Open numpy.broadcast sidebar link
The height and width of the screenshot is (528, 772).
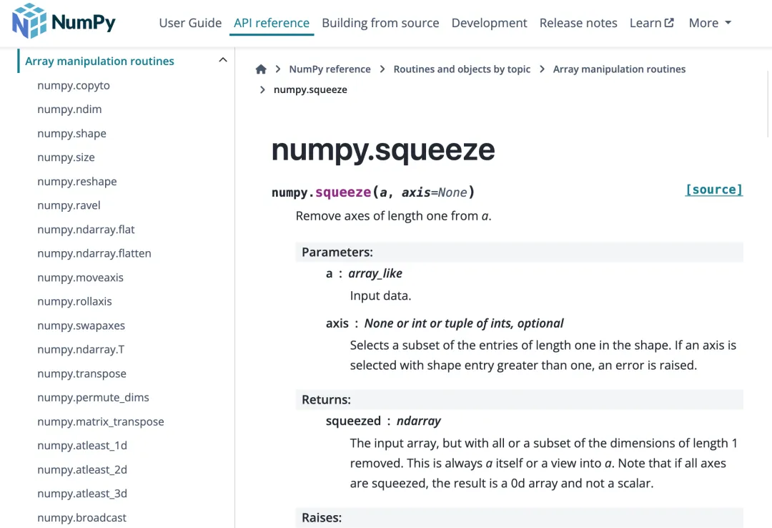click(81, 518)
